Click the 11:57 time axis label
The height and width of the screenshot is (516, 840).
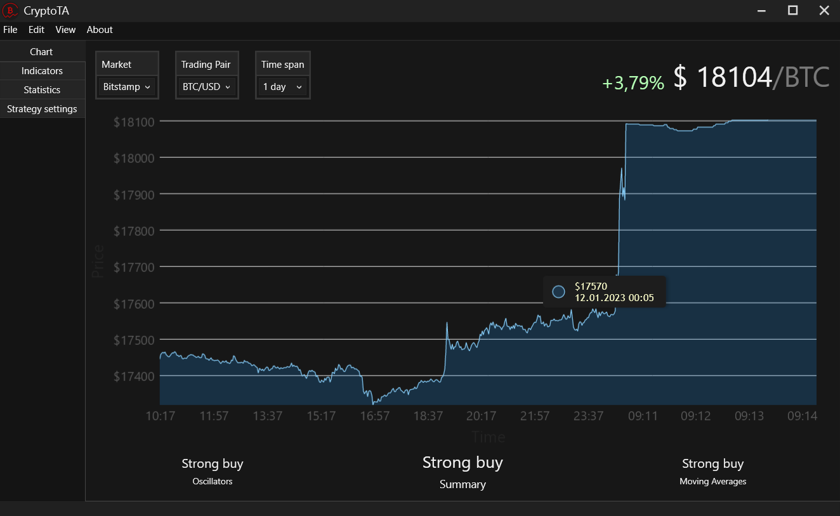coord(214,416)
